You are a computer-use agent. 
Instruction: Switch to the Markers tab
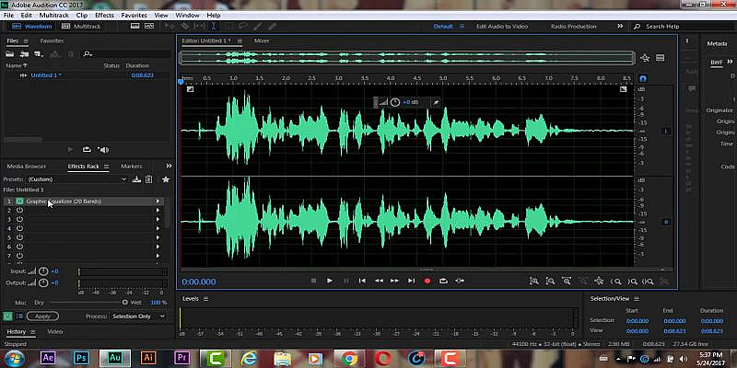click(132, 167)
